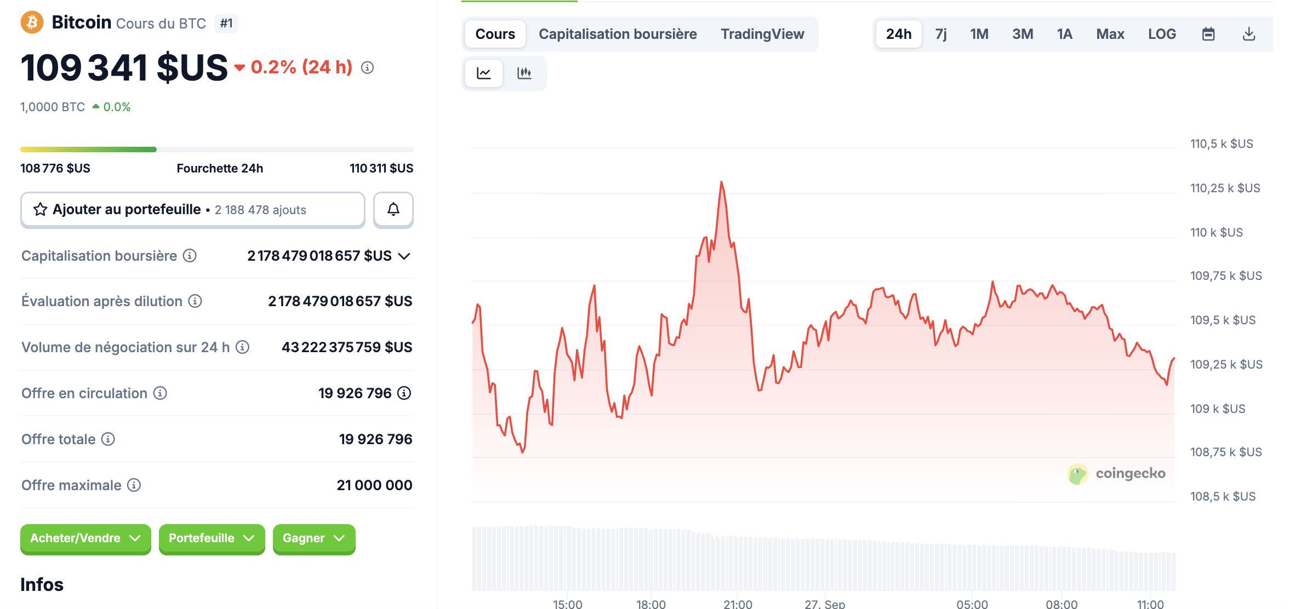Click the bell price alert button
The height and width of the screenshot is (609, 1290).
point(393,209)
